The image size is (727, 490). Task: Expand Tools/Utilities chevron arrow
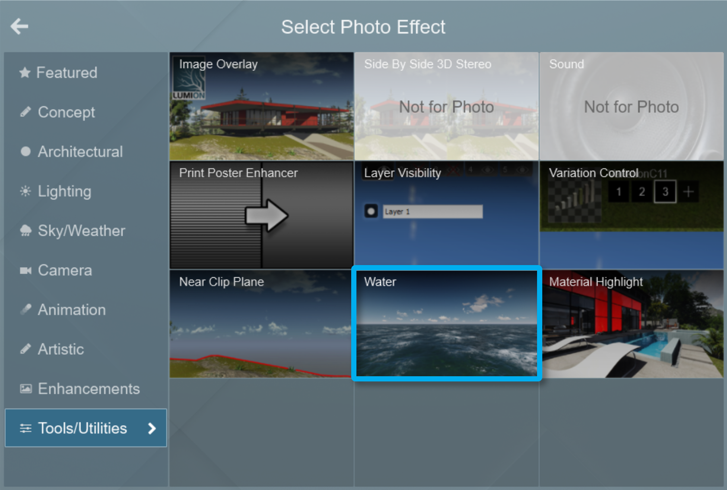pos(152,428)
